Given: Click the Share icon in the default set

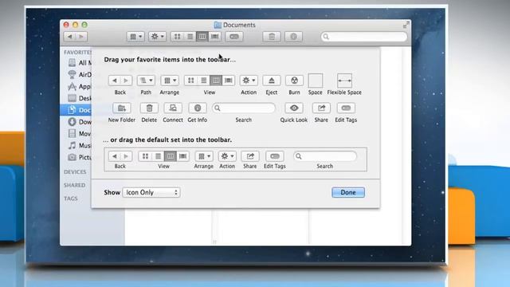Looking at the screenshot, I should point(250,156).
